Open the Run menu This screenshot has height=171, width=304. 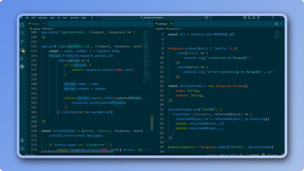pos(65,18)
